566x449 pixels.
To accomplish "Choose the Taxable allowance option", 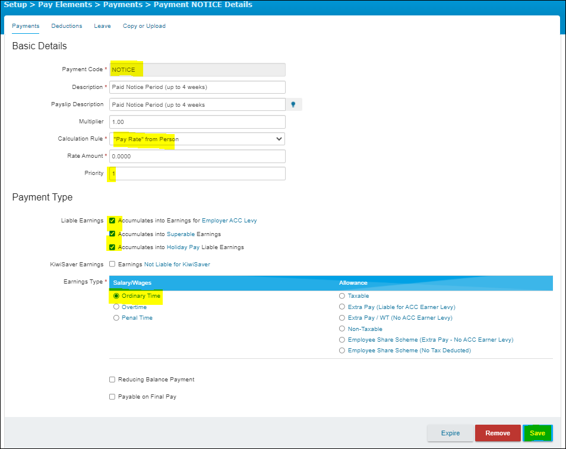I will point(342,296).
